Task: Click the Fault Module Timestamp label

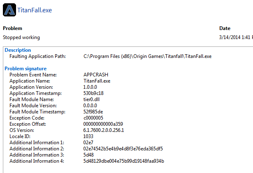Action: [x=37, y=112]
